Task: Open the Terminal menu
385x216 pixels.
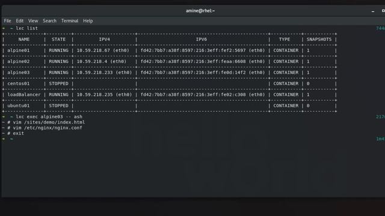Action: (x=70, y=21)
